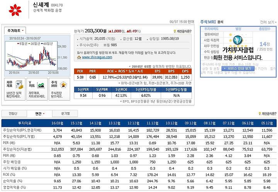
Task: Click the 14점 total score
Action: [x=264, y=44]
